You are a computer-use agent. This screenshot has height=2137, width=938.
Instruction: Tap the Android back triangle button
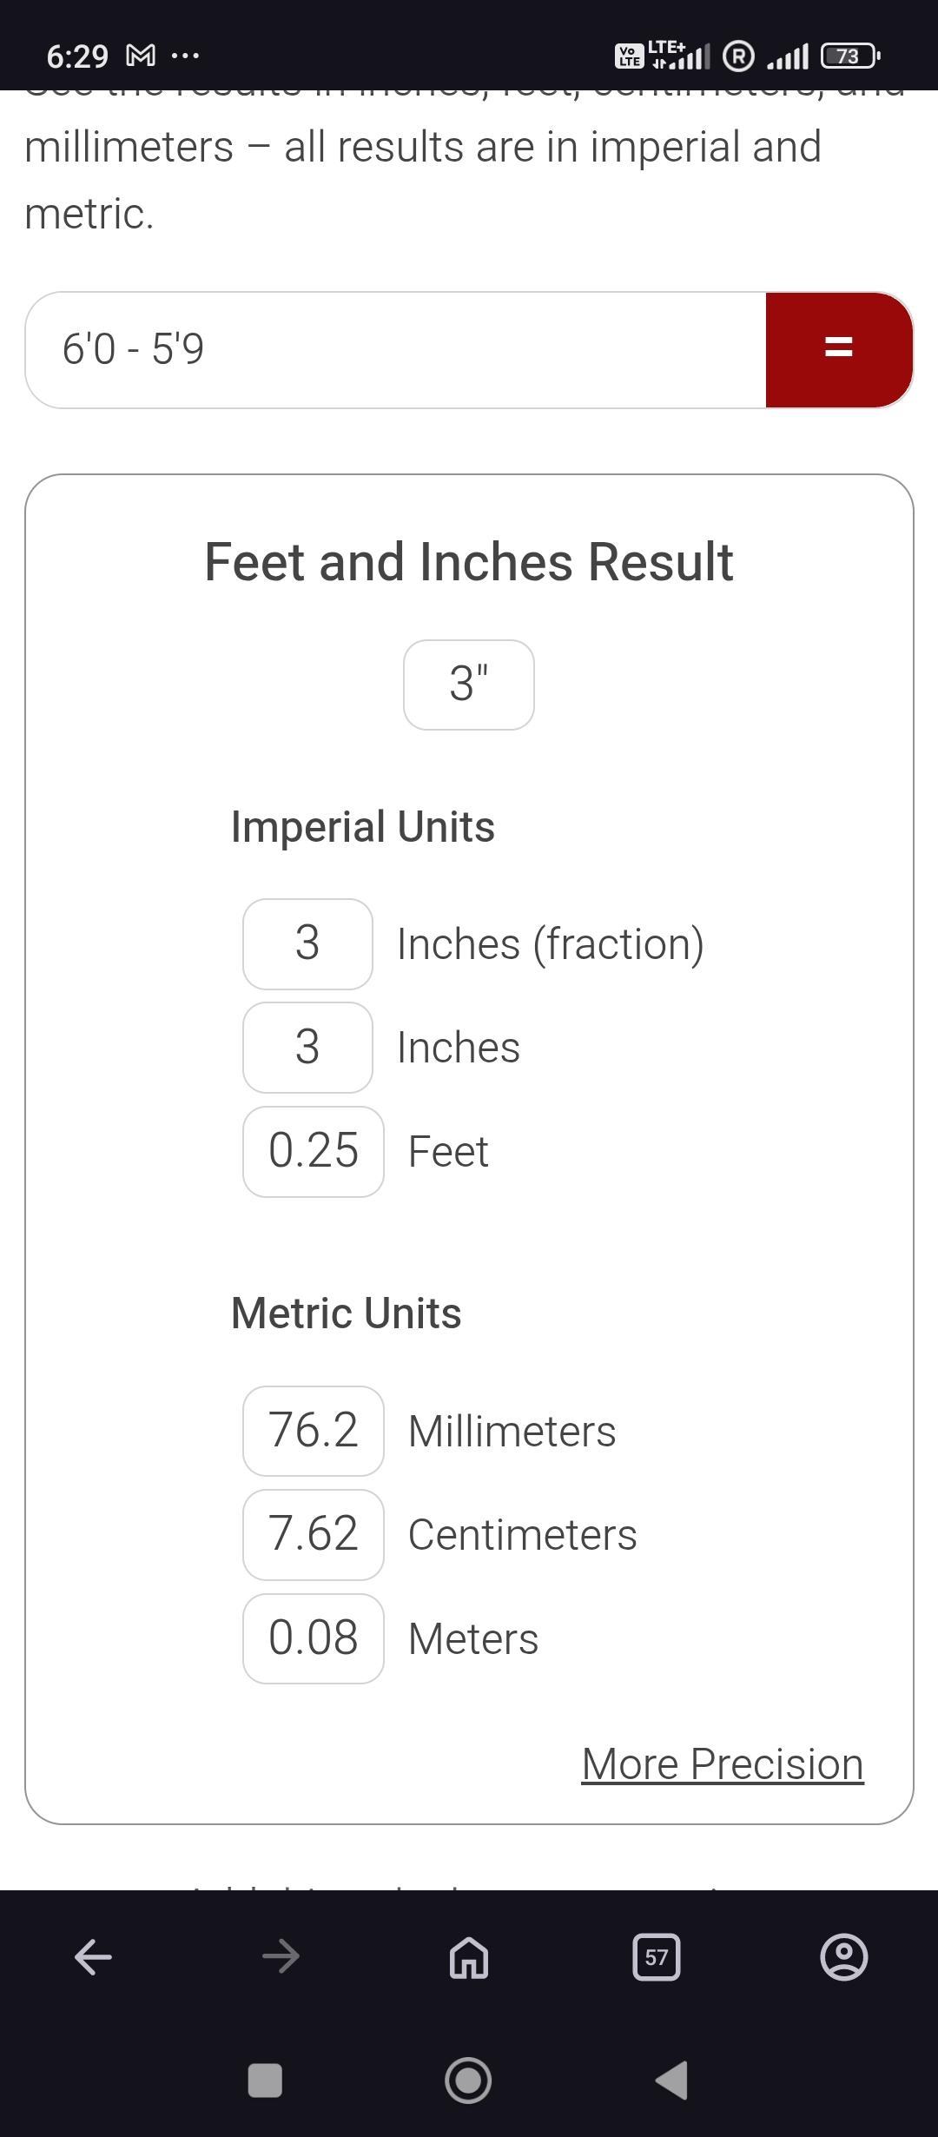coord(671,2081)
